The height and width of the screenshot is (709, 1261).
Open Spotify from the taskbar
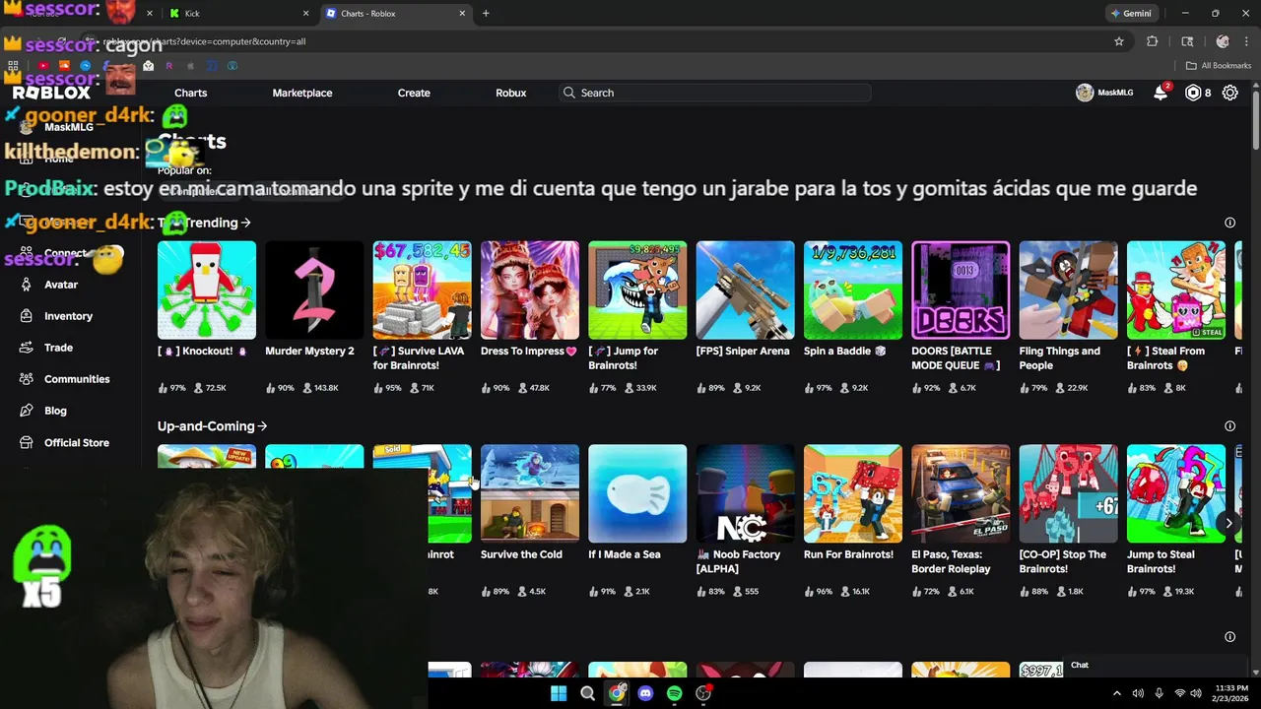(x=674, y=693)
